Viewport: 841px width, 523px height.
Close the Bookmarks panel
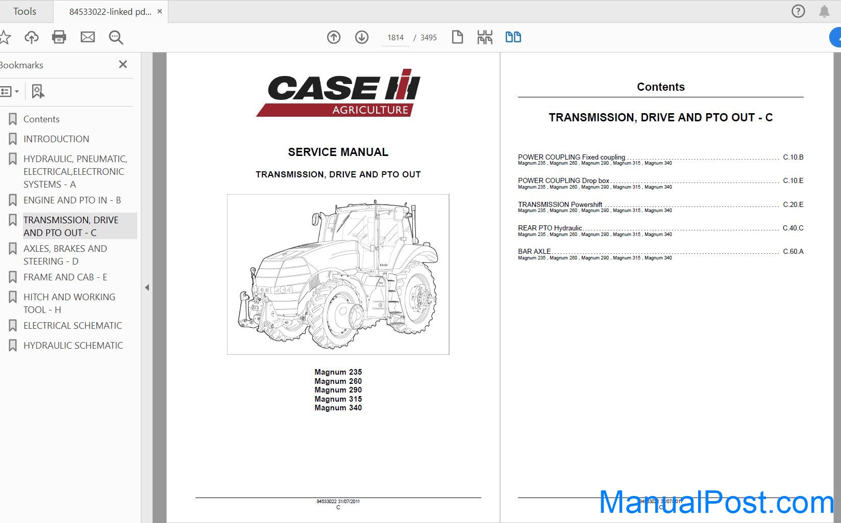123,64
